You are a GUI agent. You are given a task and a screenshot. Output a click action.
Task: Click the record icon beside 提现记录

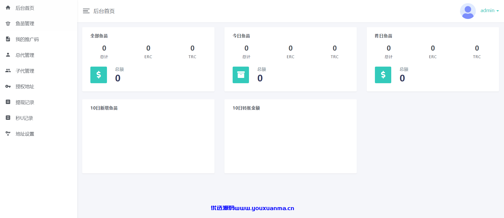point(8,102)
